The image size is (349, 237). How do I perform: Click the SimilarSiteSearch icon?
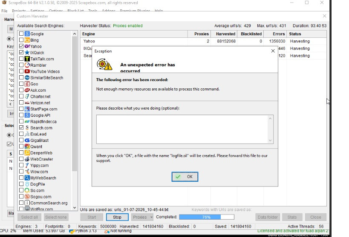coord(27,77)
